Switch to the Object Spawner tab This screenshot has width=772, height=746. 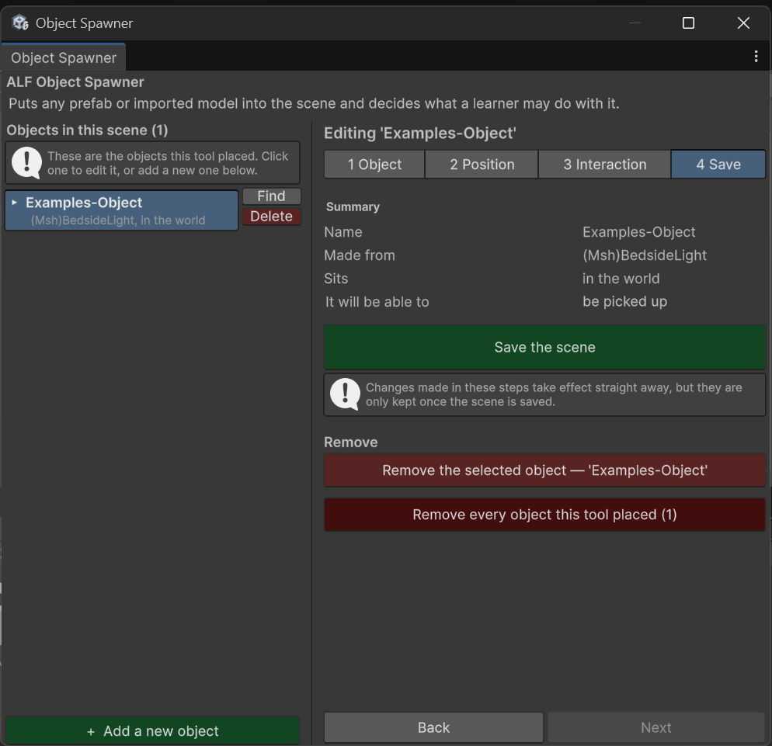pos(64,57)
